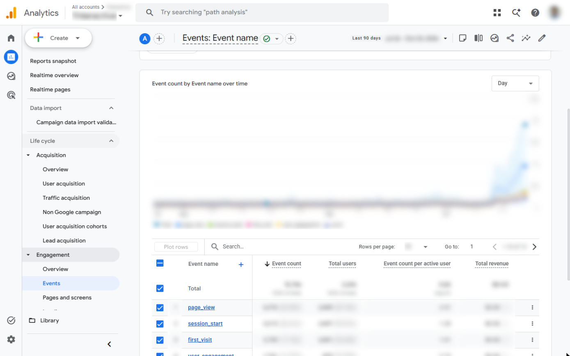Click the annotations note icon in toolbar
This screenshot has width=570, height=356.
coord(462,38)
